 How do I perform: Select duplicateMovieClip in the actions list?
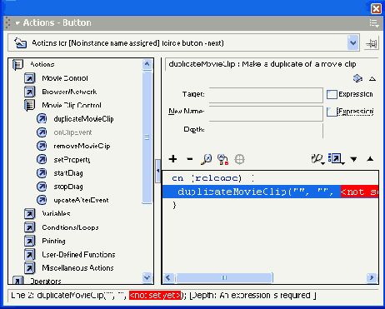click(83, 119)
